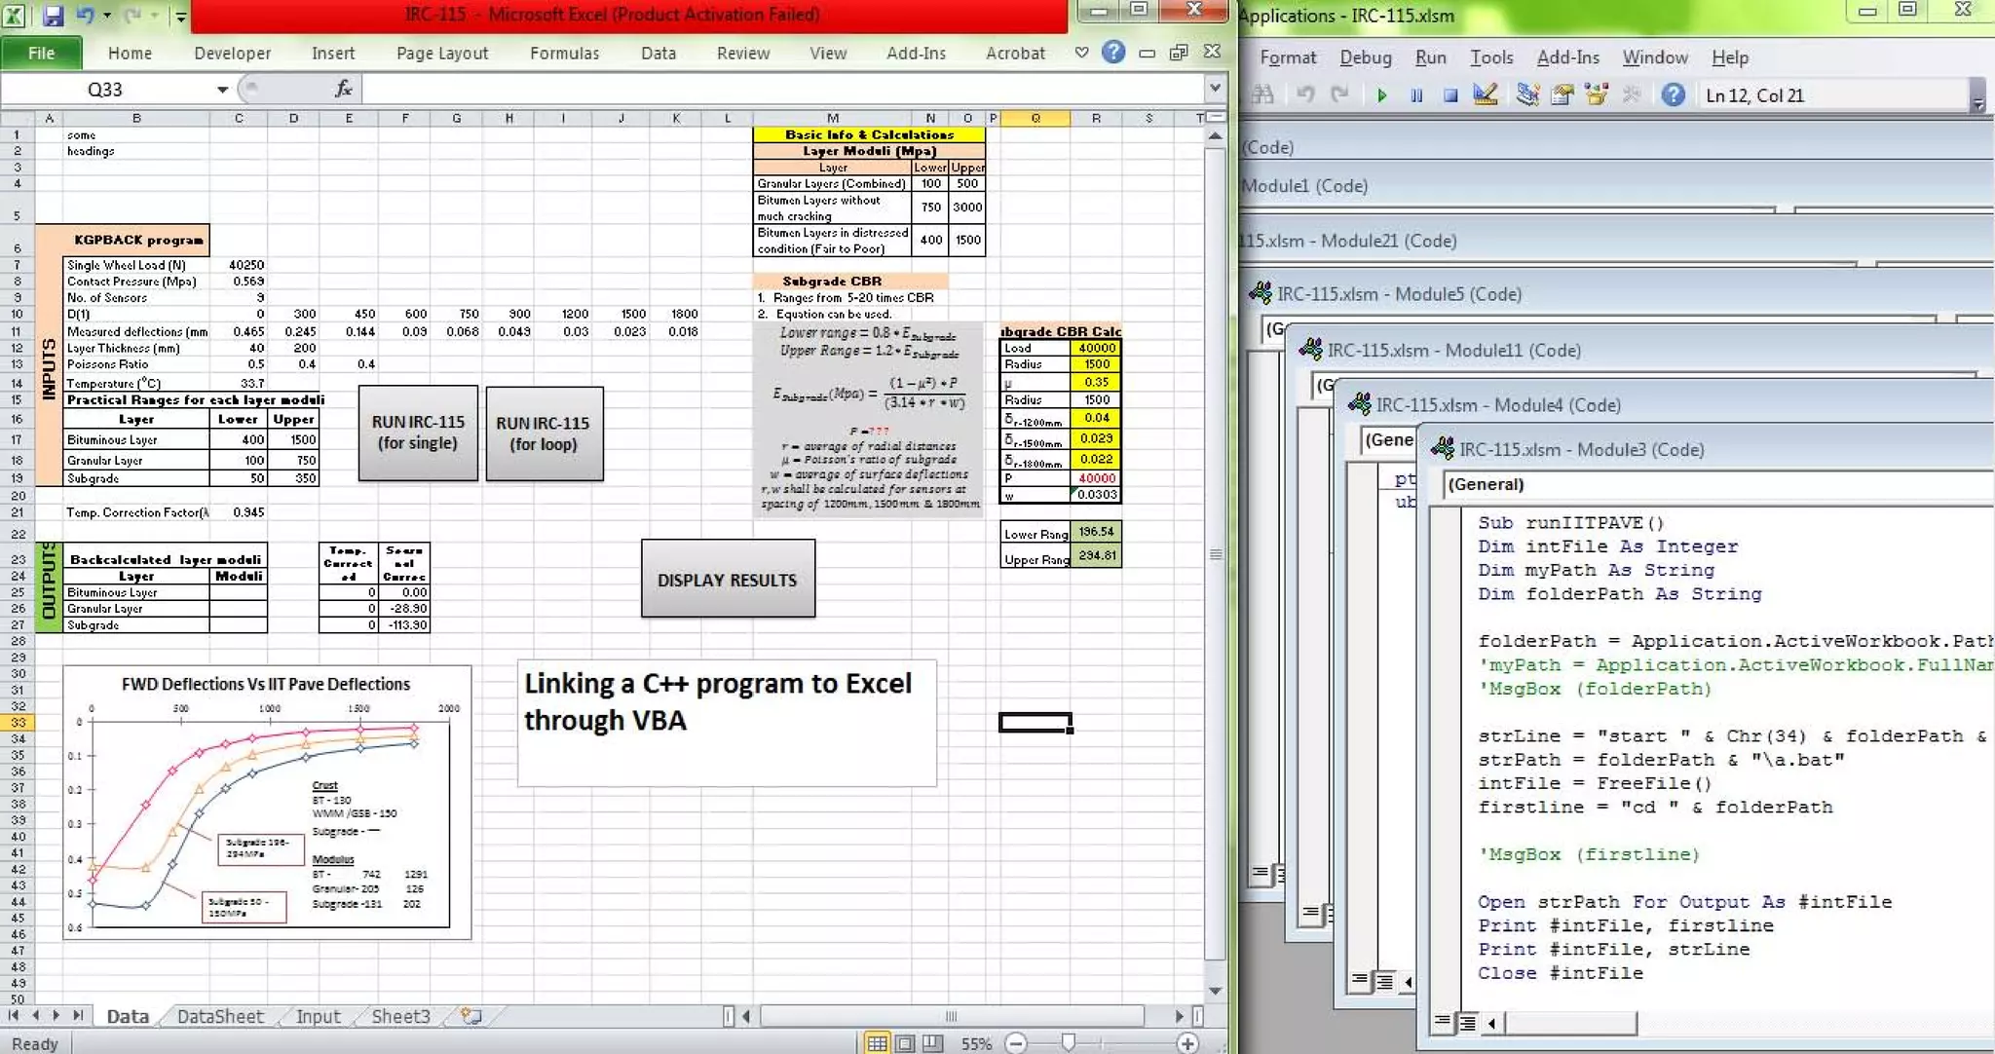Screen dimensions: 1995x1054
Task: Switch to Page Layout view in status bar
Action: [x=905, y=1043]
